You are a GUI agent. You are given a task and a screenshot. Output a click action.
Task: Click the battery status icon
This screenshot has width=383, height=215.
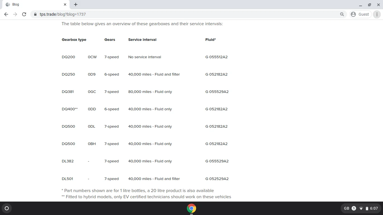click(366, 208)
